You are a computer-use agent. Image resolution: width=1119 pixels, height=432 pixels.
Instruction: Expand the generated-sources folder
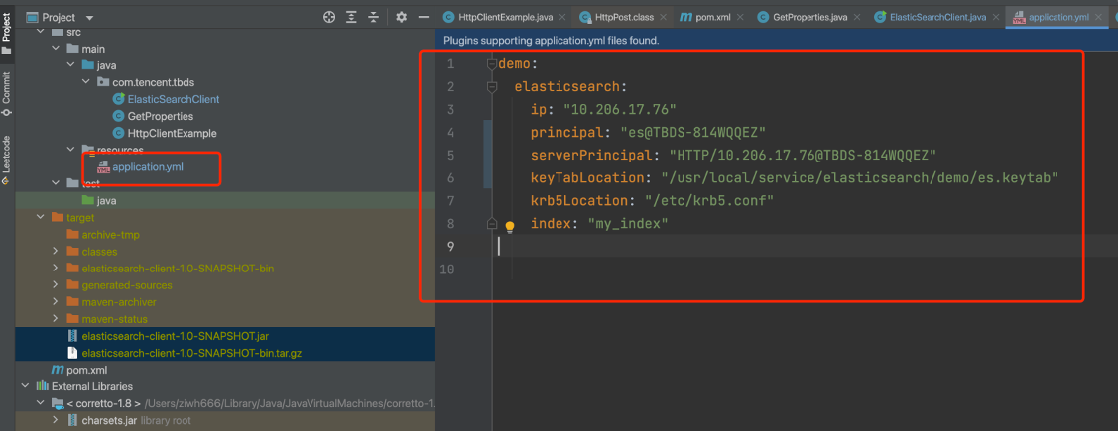(57, 285)
